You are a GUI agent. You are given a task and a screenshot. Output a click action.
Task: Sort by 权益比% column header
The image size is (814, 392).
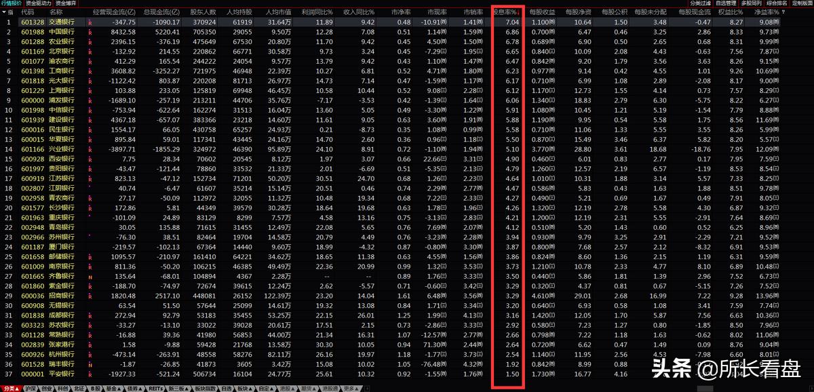tap(731, 12)
